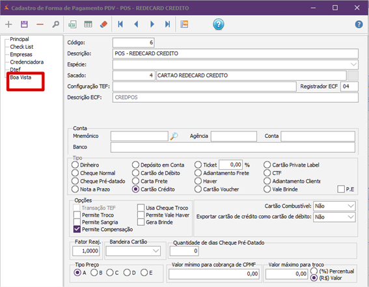Enable the Permite Troco checkbox
369x287 pixels.
click(x=77, y=215)
